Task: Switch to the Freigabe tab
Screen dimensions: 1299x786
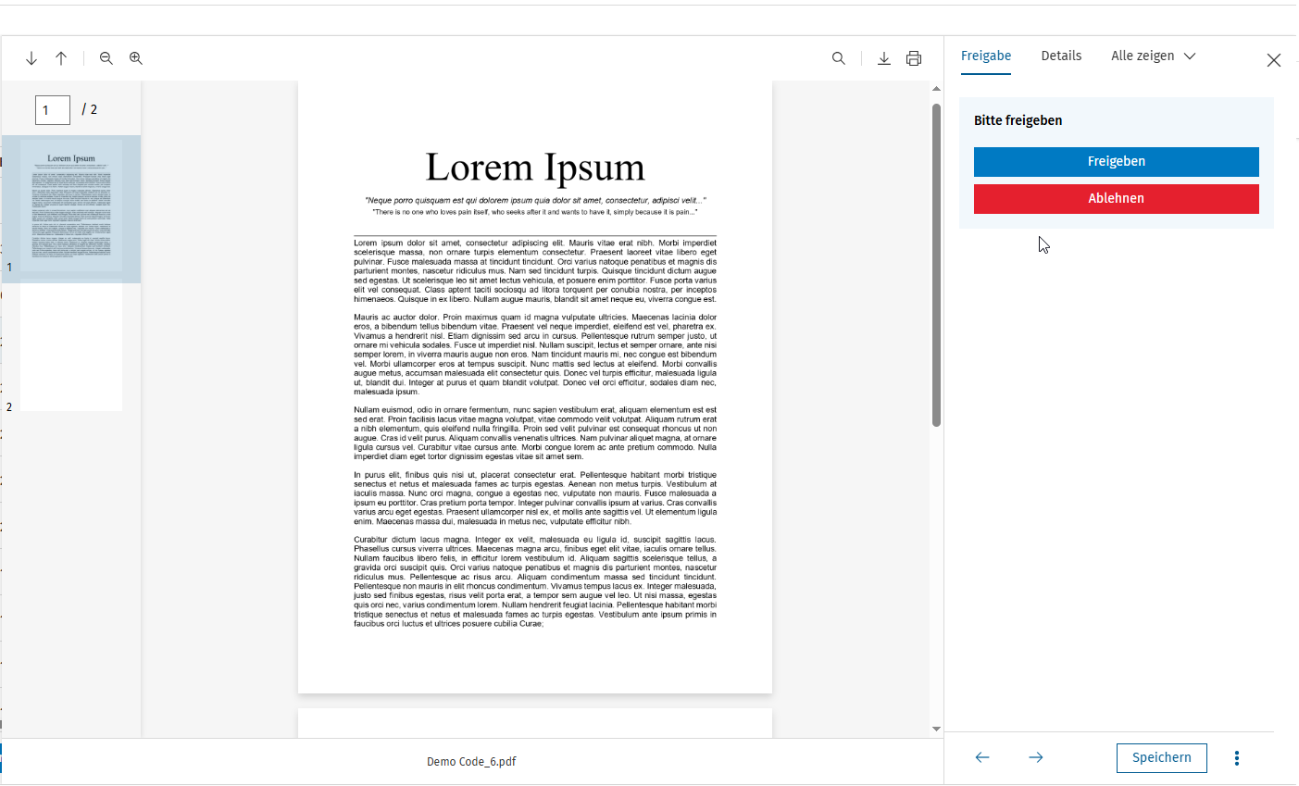Action: tap(986, 56)
